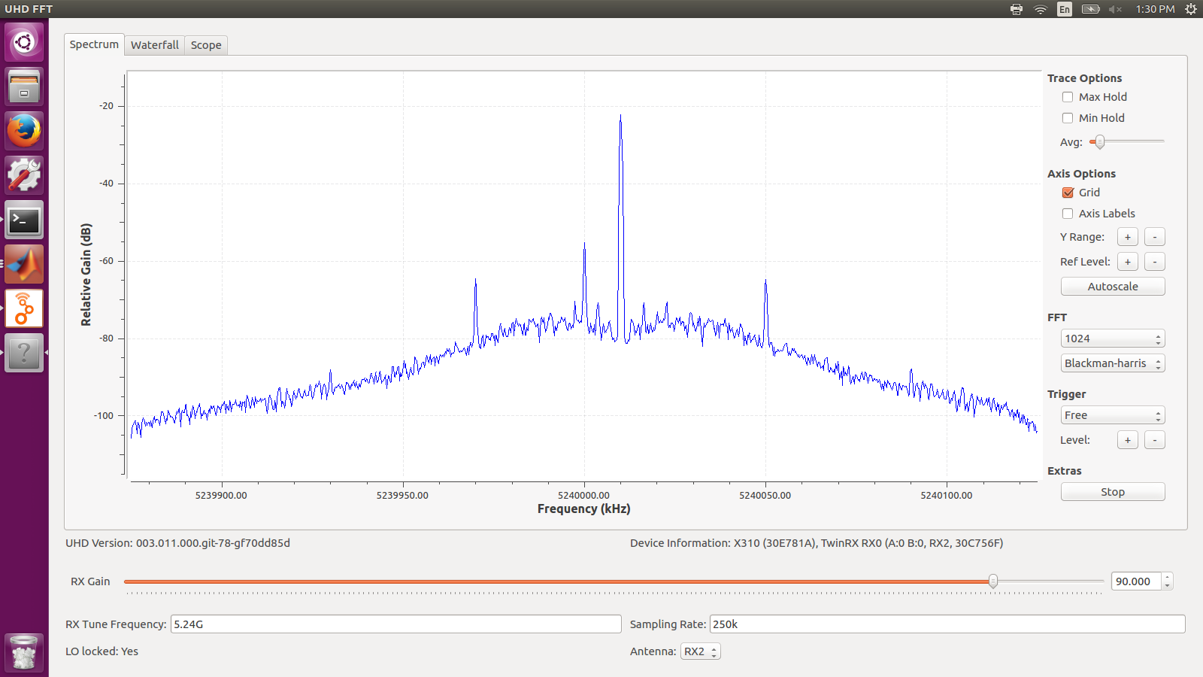This screenshot has height=677, width=1203.
Task: Open the Terminal launcher icon
Action: [x=24, y=220]
